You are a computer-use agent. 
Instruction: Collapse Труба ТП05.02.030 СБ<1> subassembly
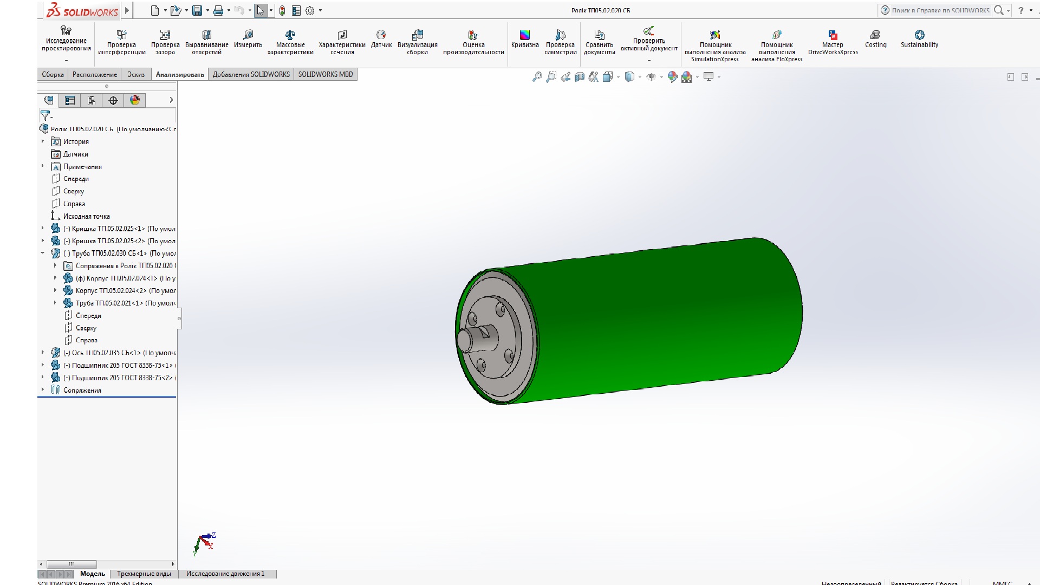click(43, 253)
